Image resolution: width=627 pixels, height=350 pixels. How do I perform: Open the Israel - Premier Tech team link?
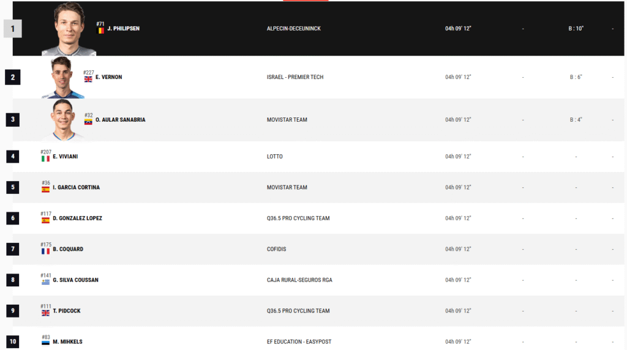click(295, 77)
